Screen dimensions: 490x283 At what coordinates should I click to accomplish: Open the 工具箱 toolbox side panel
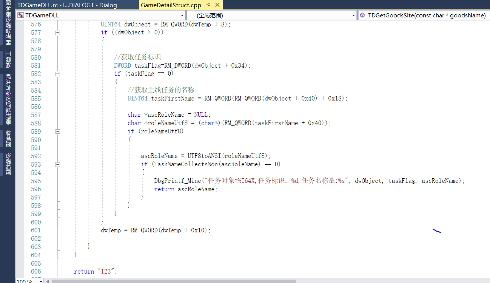click(x=8, y=60)
